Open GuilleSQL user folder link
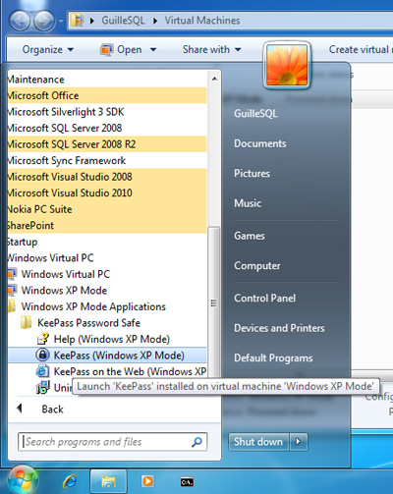 tap(255, 114)
